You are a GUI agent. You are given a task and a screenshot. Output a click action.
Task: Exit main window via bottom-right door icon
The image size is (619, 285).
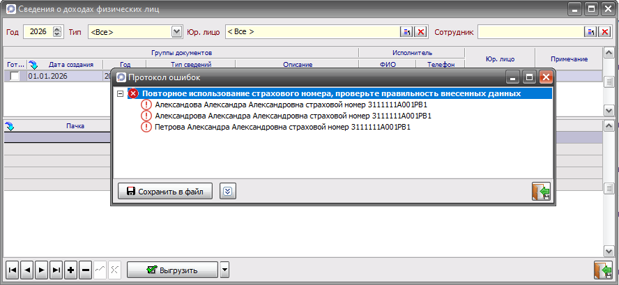602,270
